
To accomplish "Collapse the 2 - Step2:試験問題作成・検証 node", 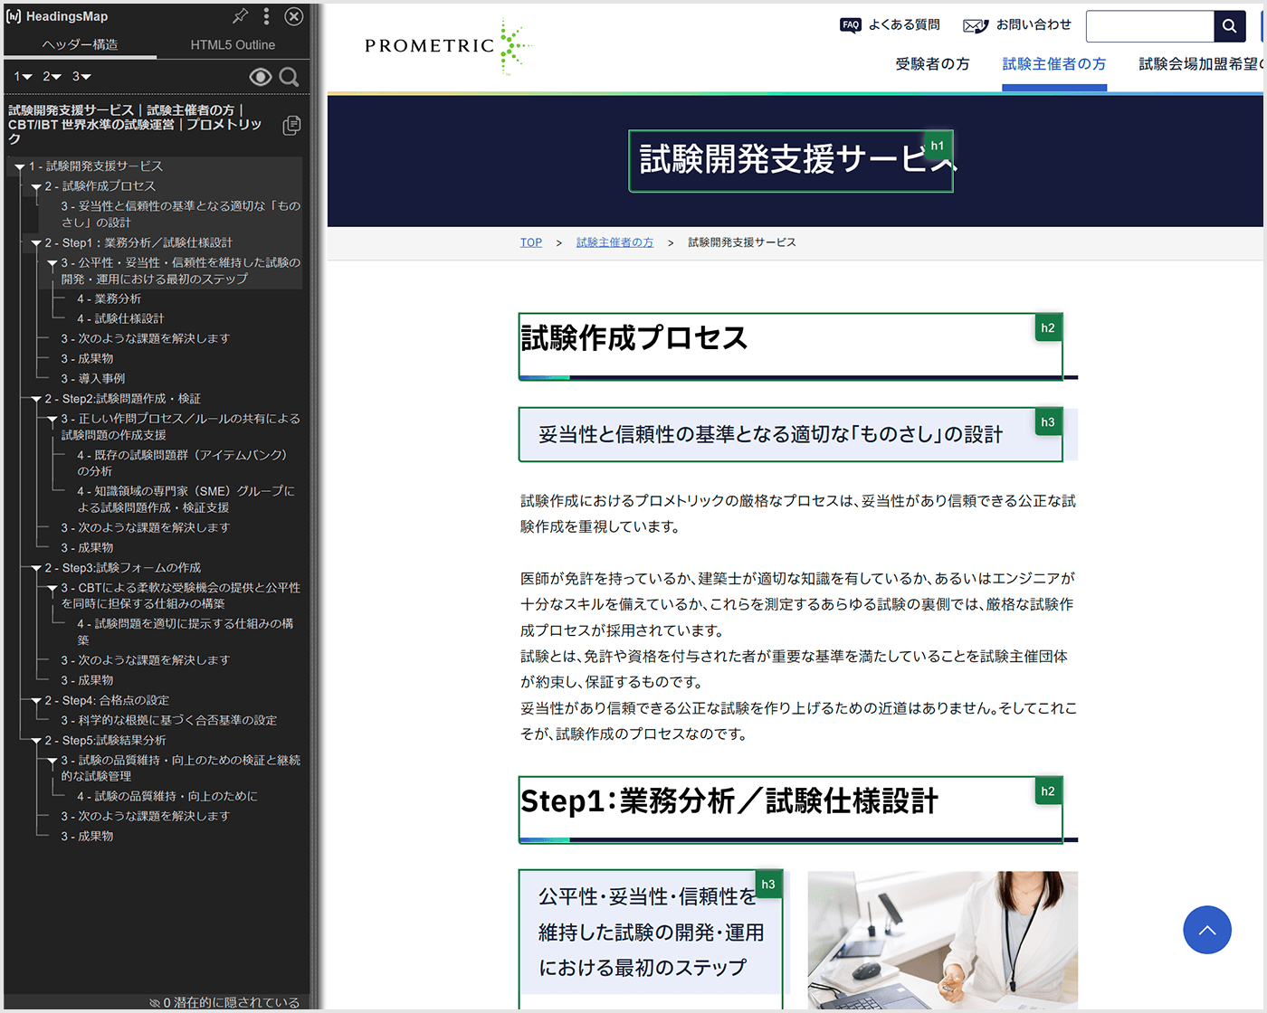I will tap(36, 400).
